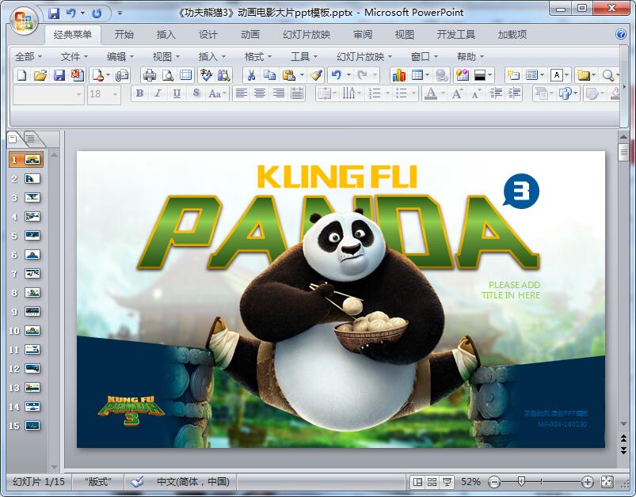Select slide 5 thumbnail in the panel

(32, 236)
